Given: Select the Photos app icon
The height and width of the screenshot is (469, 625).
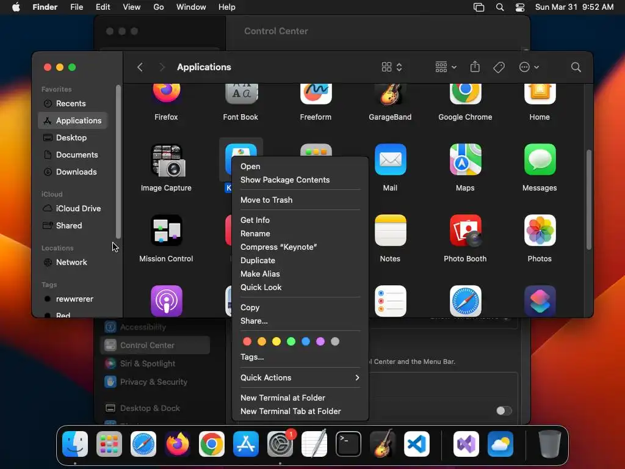Looking at the screenshot, I should click(x=540, y=230).
